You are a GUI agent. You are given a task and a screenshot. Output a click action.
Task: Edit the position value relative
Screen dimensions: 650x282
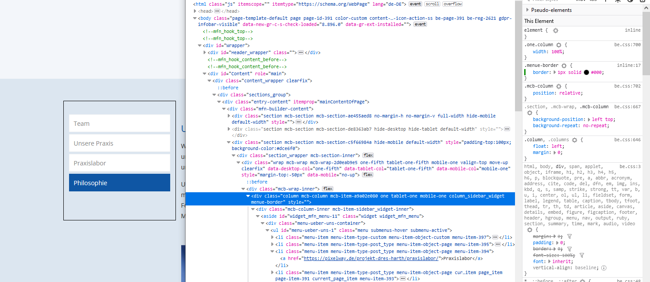570,93
